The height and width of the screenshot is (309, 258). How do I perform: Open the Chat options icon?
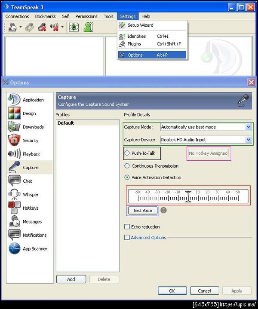point(14,181)
